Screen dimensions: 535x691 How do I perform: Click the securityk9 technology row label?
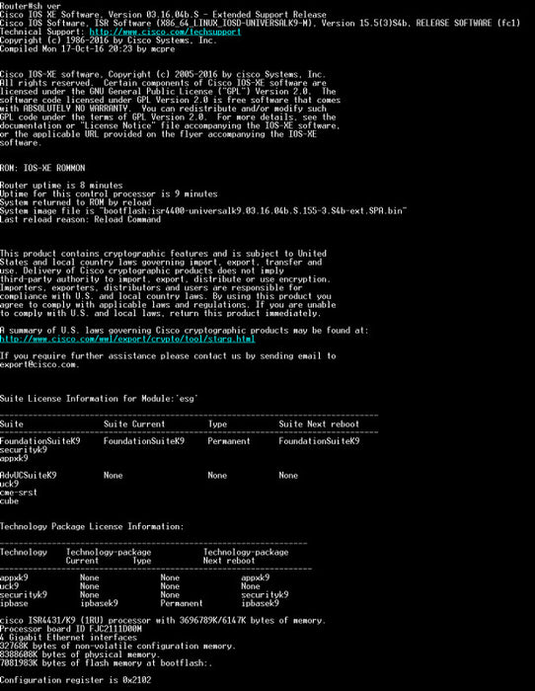(24, 595)
